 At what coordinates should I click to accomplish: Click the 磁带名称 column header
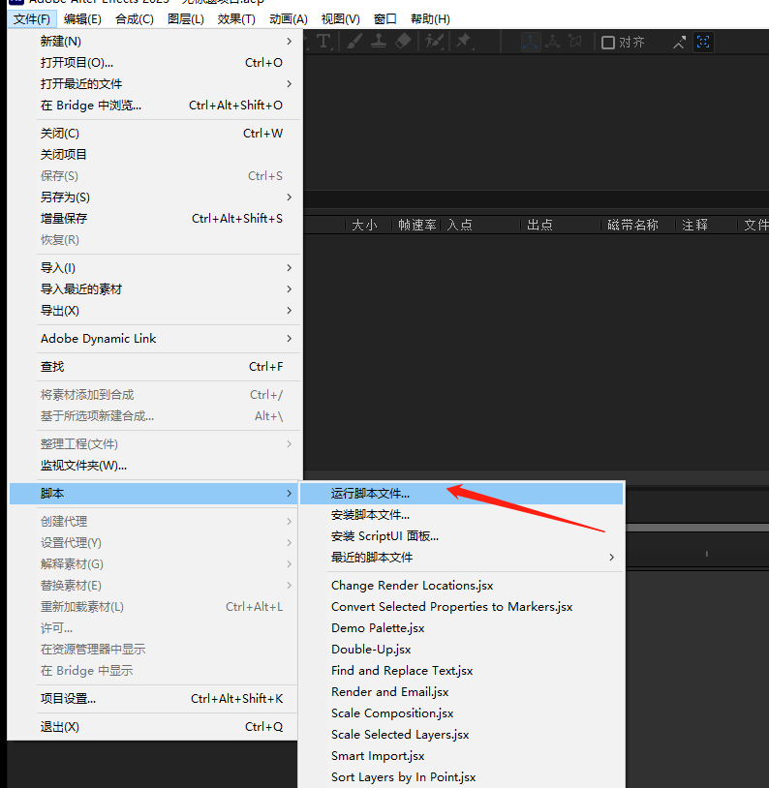(x=632, y=225)
